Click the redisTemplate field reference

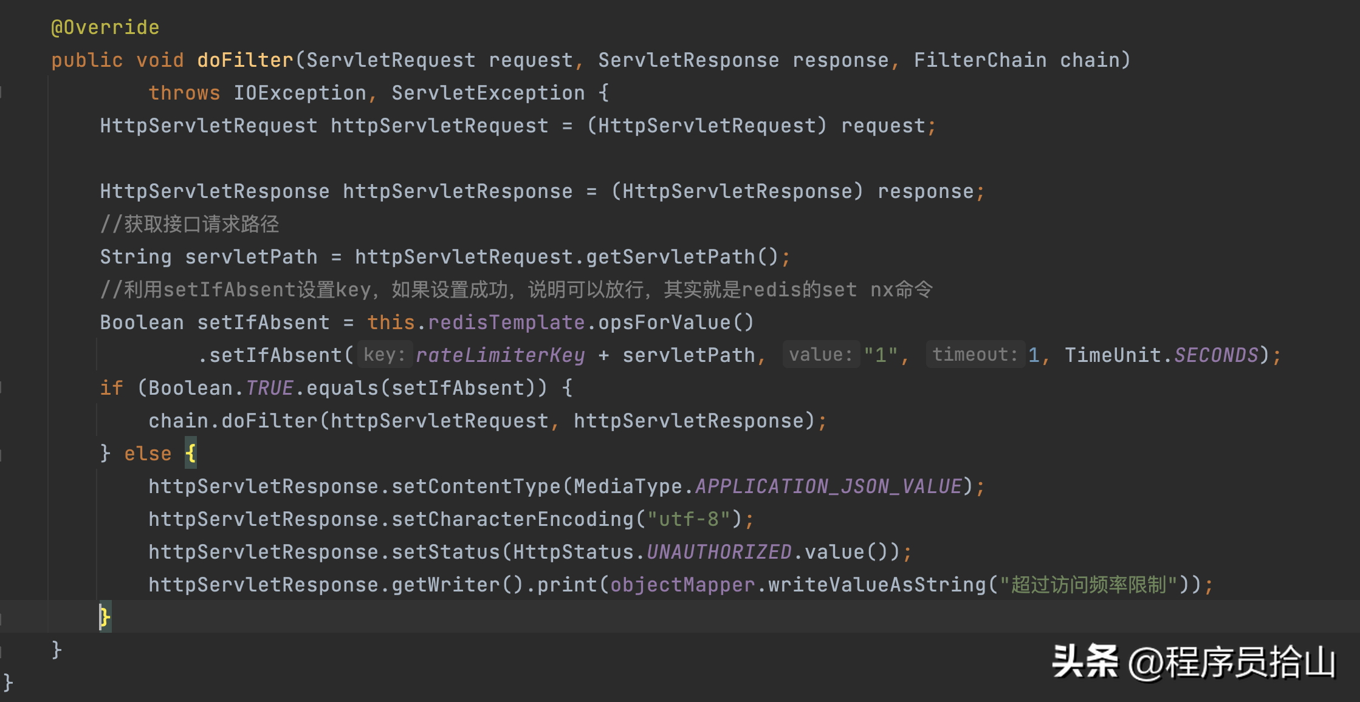pos(506,322)
